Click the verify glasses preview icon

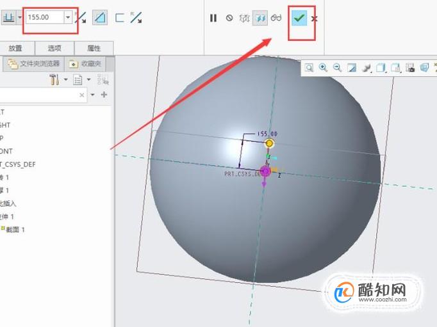click(276, 18)
